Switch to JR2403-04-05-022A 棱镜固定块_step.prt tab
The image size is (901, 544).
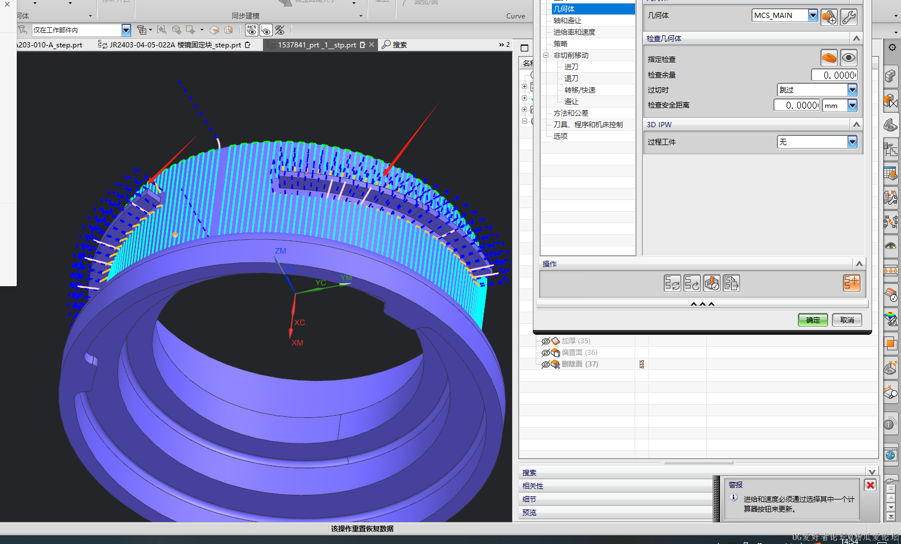click(x=175, y=45)
